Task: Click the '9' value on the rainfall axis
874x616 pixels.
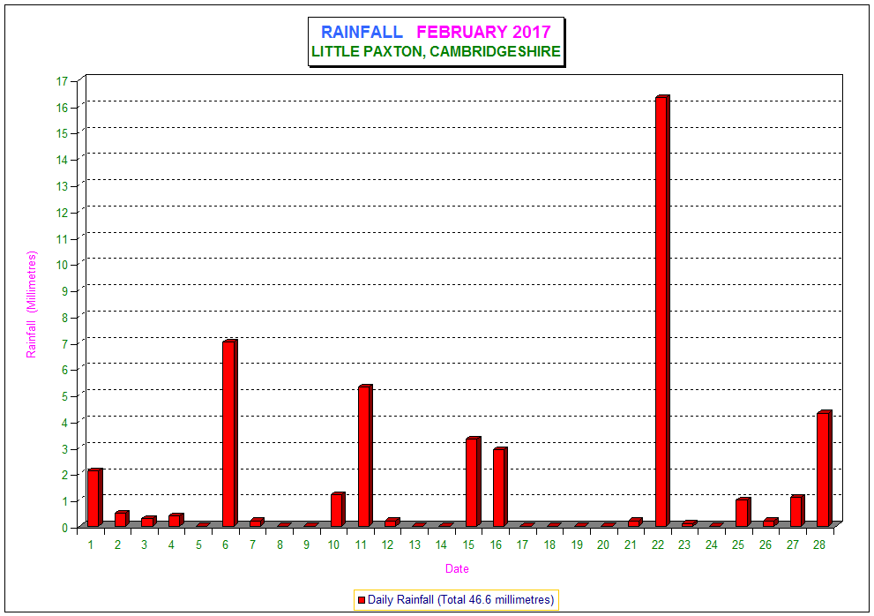Action: click(x=64, y=290)
